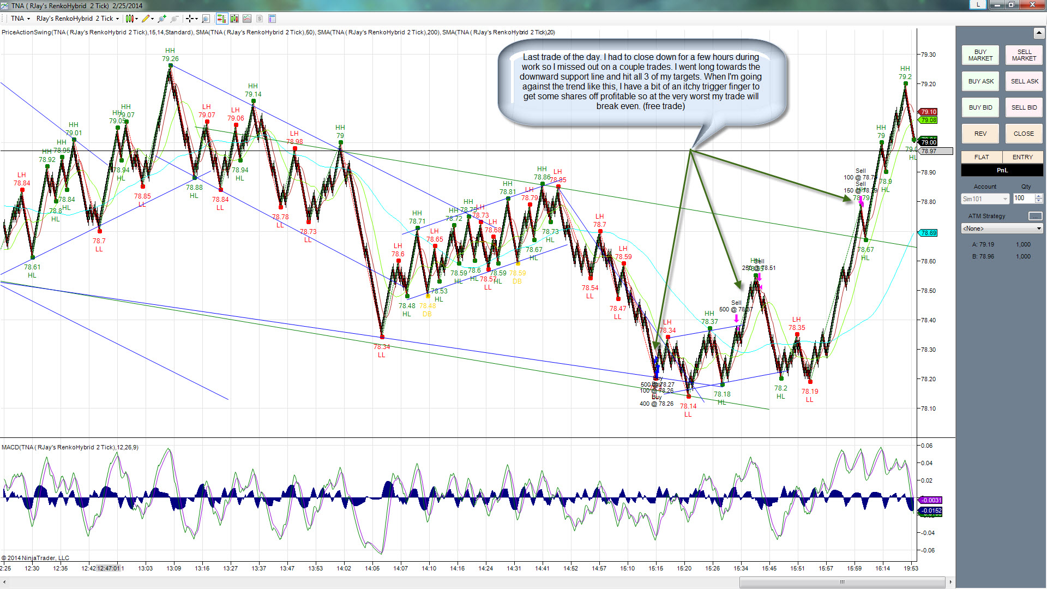Click the CLOSE position button

point(1024,134)
